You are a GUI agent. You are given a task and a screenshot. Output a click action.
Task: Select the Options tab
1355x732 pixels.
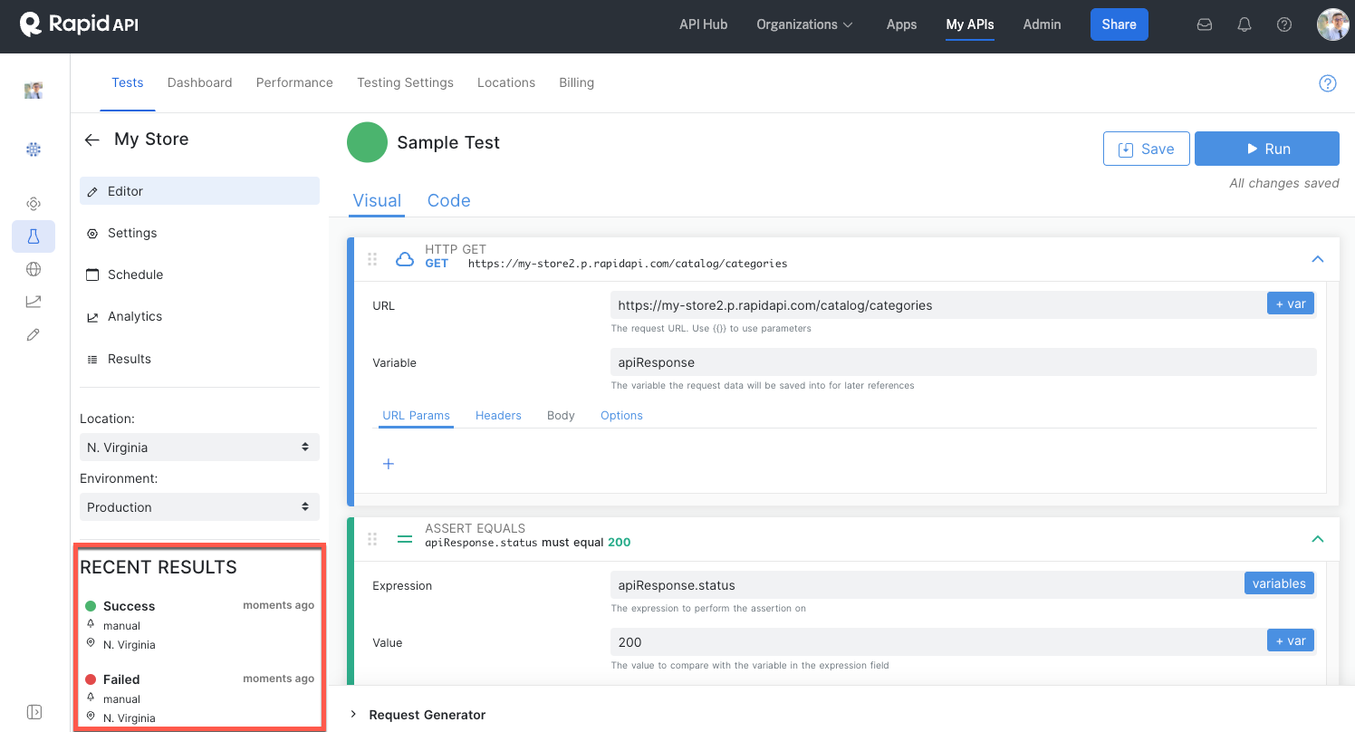(621, 416)
